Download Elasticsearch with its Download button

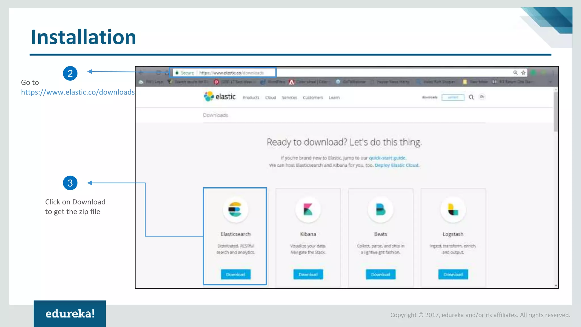tap(235, 274)
